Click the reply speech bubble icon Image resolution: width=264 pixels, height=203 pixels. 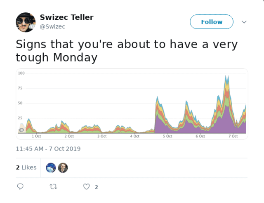pos(20,187)
